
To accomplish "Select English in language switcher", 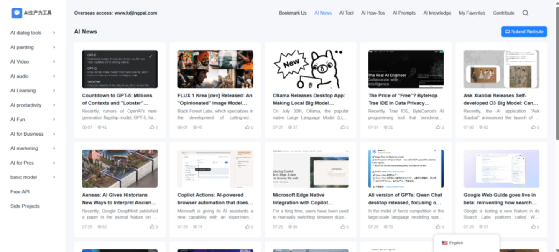I will pyautogui.click(x=456, y=243).
